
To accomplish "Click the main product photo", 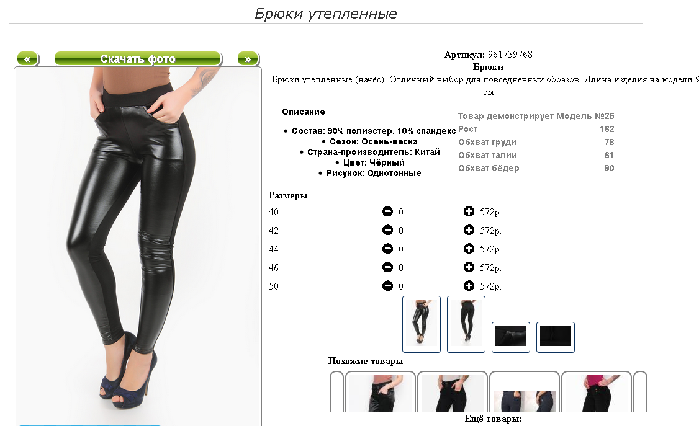I will (138, 246).
